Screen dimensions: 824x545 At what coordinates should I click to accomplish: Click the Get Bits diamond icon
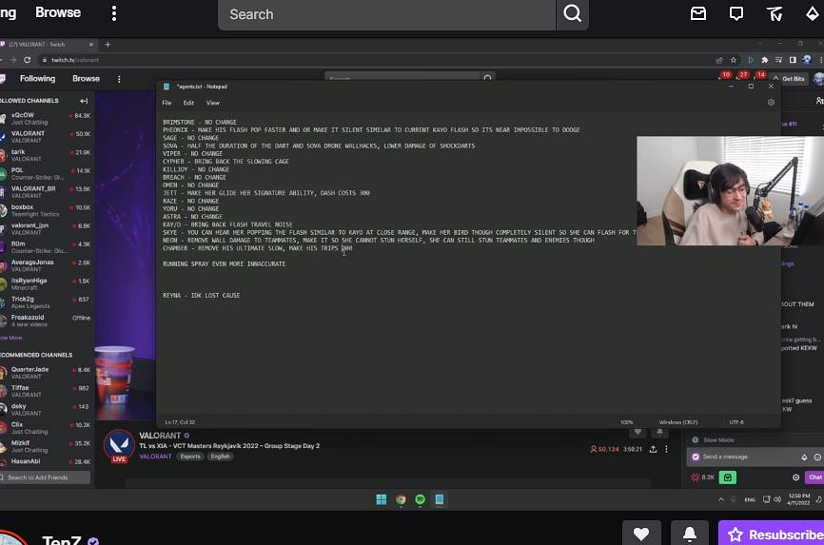click(813, 13)
